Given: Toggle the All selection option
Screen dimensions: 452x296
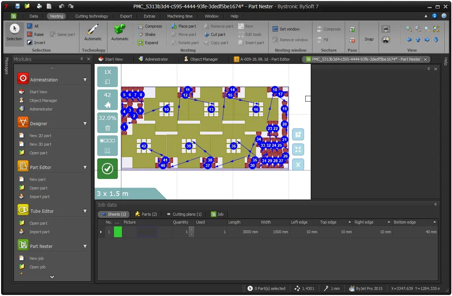Looking at the screenshot, I should click(x=33, y=26).
